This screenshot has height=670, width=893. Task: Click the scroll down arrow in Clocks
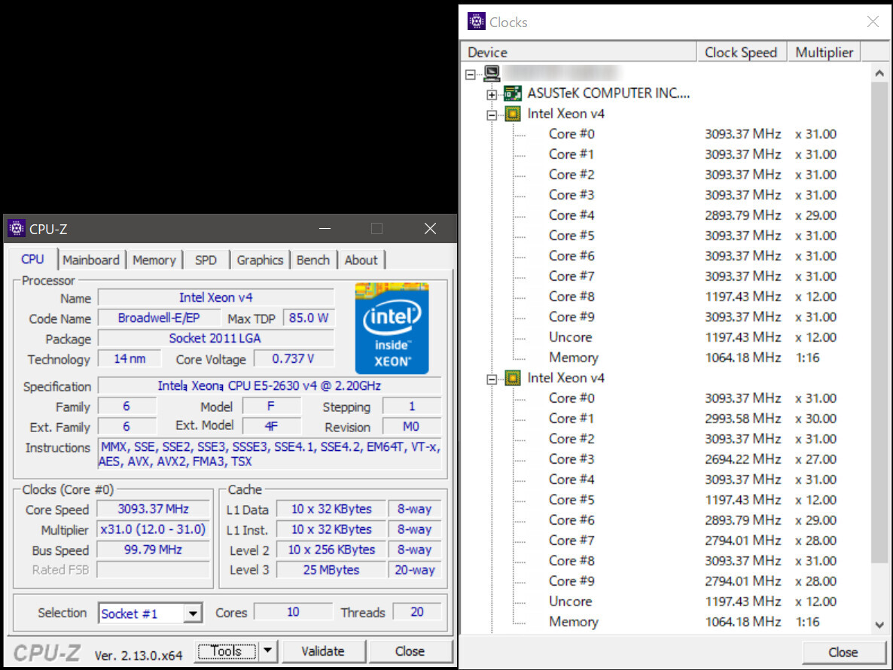coord(879,625)
